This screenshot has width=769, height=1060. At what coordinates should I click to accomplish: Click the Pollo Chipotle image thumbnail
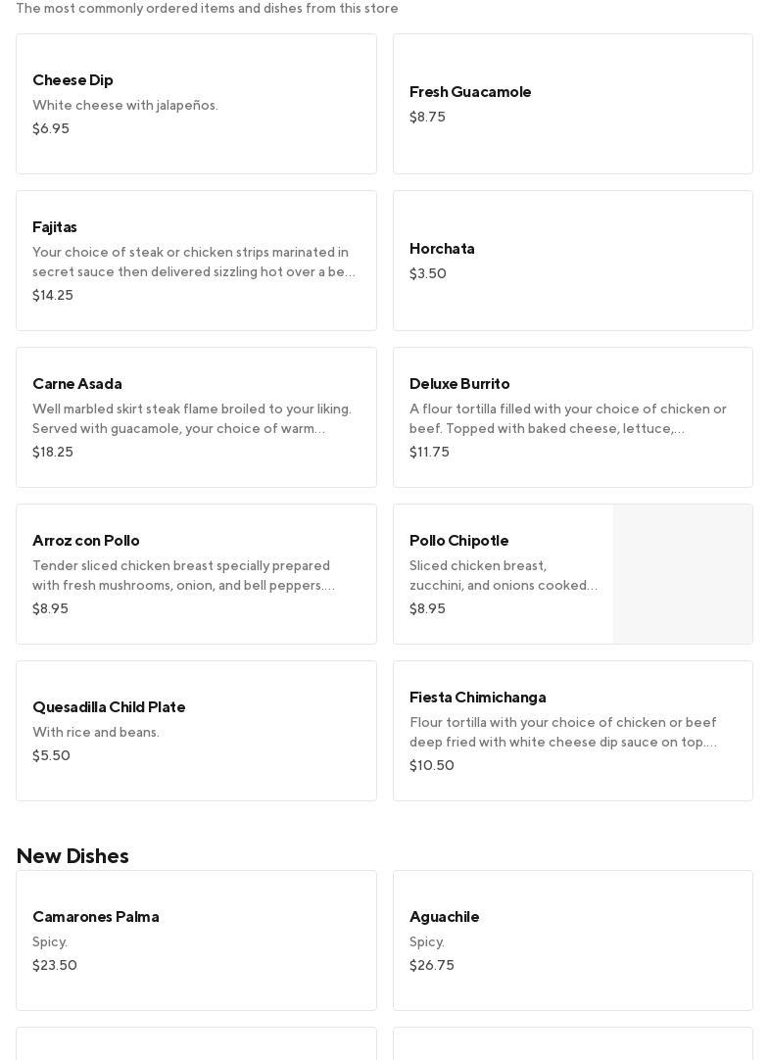pyautogui.click(x=683, y=574)
